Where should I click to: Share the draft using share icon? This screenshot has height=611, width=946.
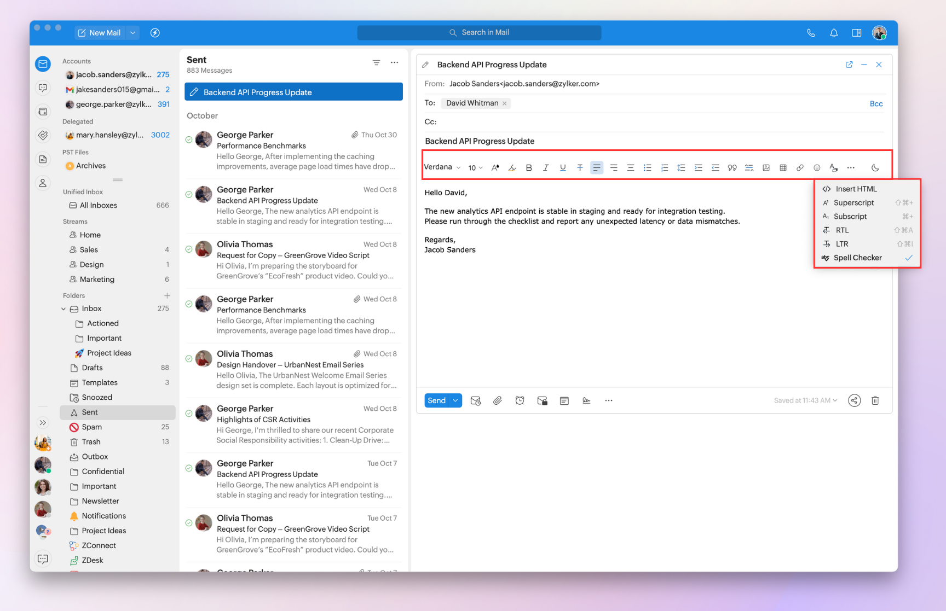pos(855,401)
